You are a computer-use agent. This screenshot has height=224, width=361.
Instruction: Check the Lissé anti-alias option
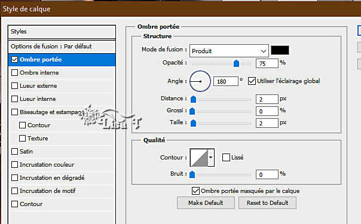[x=226, y=158]
